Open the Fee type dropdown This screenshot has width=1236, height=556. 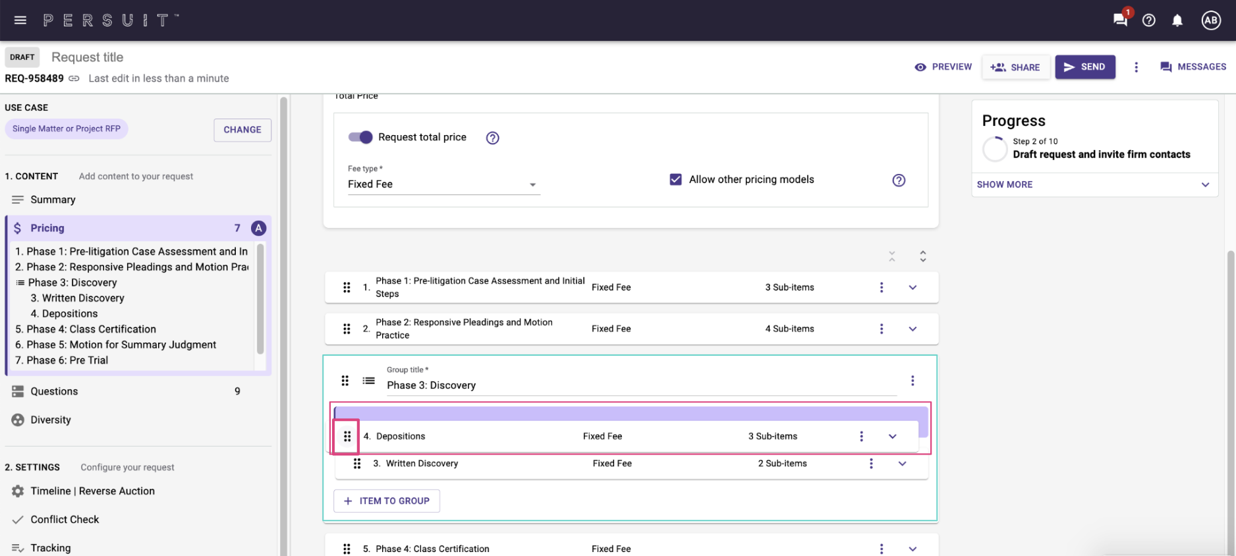[443, 184]
